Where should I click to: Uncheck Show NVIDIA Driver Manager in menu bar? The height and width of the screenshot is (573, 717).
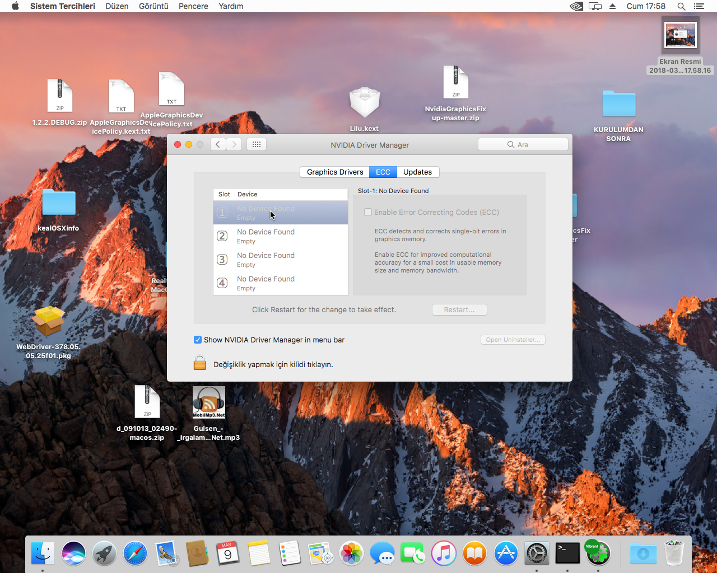point(198,340)
